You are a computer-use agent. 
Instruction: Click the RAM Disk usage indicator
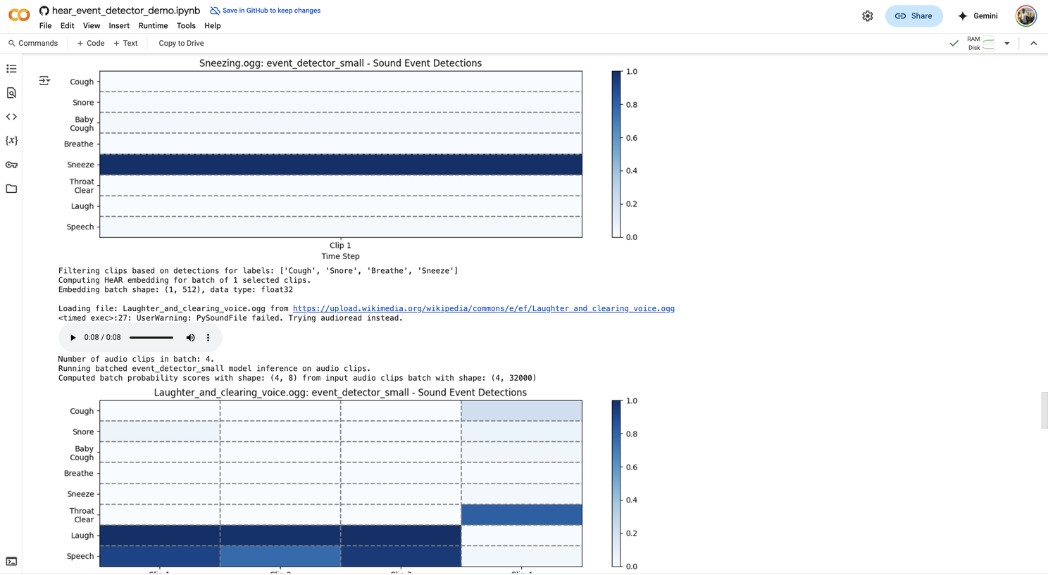[x=980, y=44]
